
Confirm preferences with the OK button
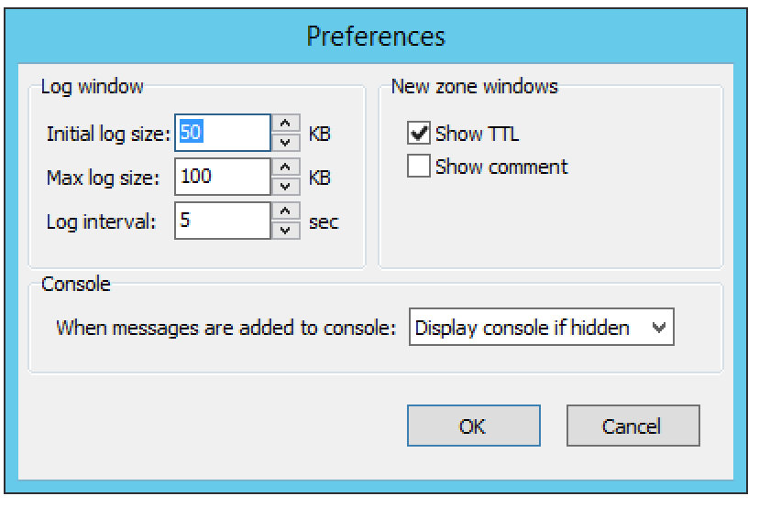coord(472,426)
